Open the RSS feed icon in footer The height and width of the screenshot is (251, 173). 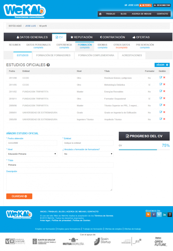coord(148,215)
